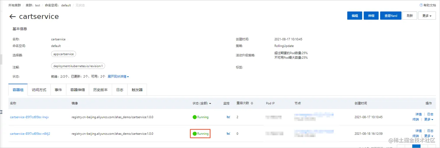The image size is (440, 148).
Task: Open the 帮助文档 link
Action: pos(430,5)
